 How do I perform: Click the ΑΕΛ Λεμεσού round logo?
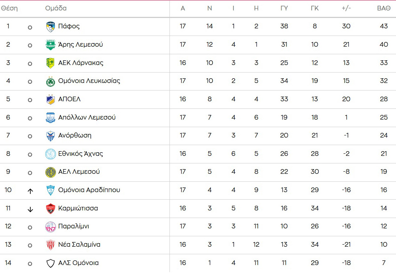pos(51,172)
